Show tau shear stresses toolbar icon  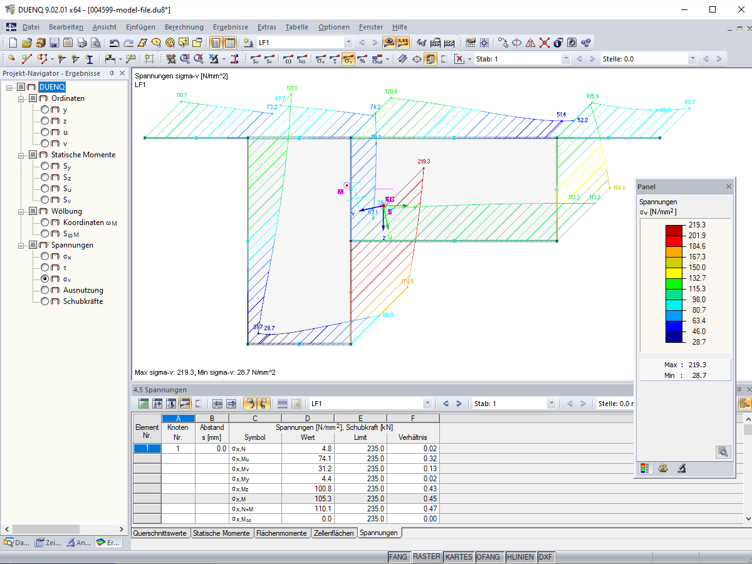click(334, 59)
